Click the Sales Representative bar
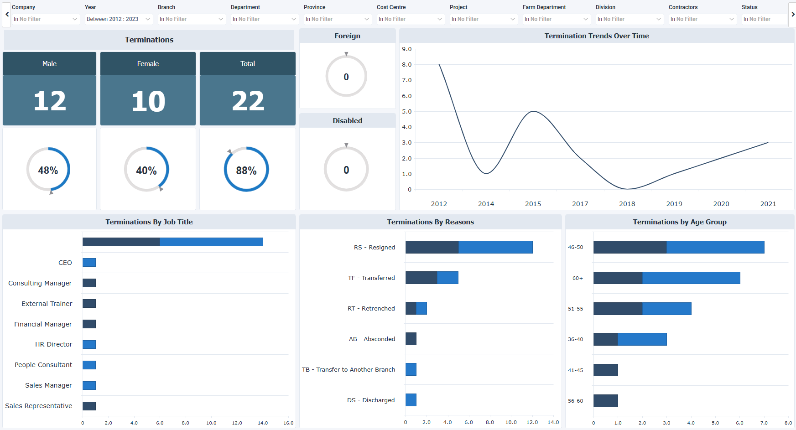The image size is (796, 430). pyautogui.click(x=89, y=406)
